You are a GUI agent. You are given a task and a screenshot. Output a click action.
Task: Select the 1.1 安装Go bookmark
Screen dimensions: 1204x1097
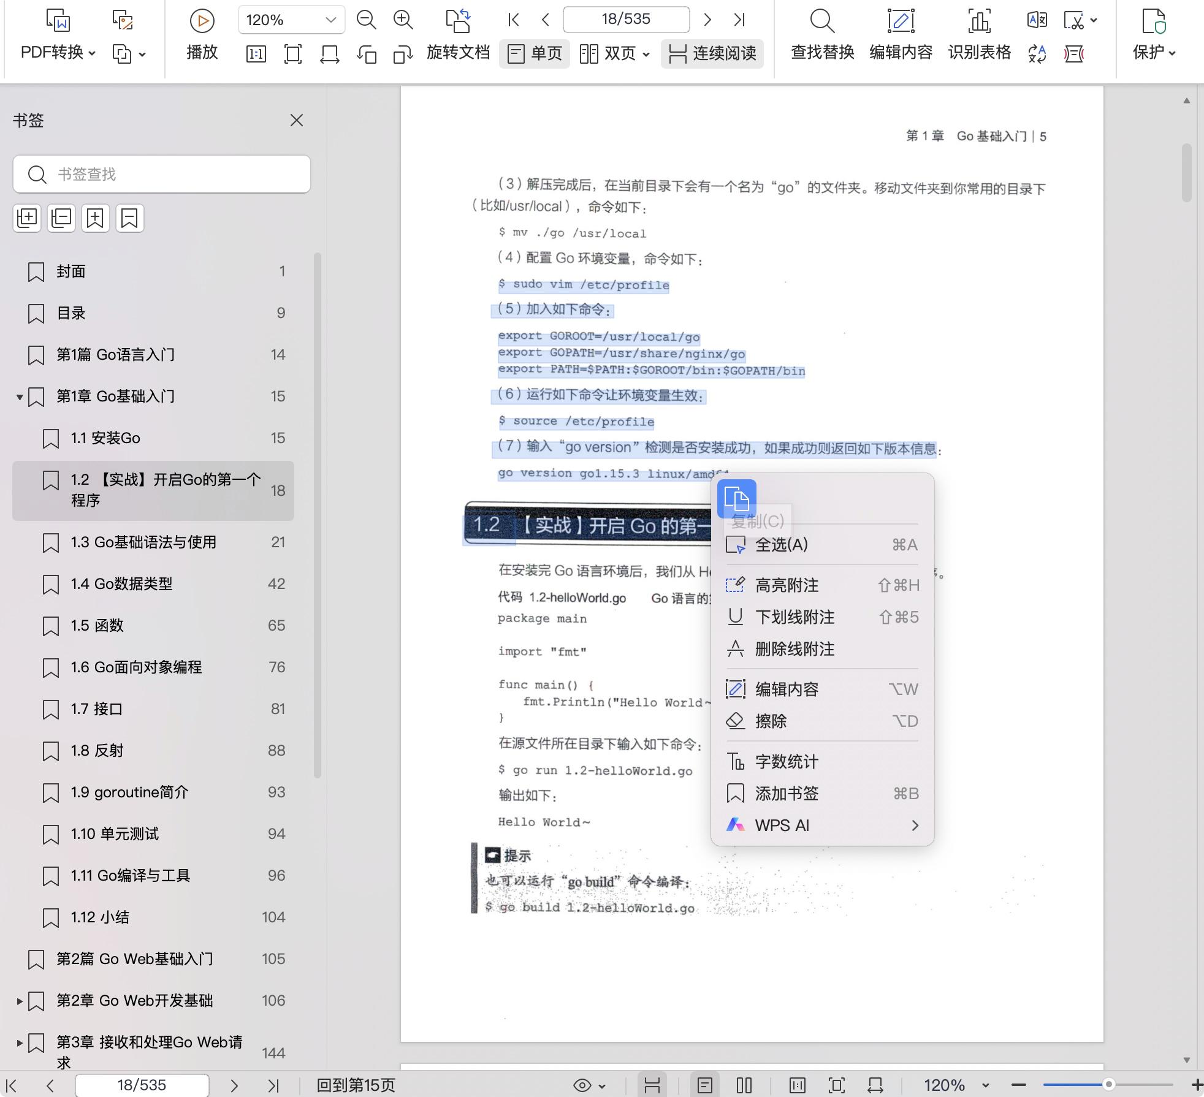tap(153, 438)
